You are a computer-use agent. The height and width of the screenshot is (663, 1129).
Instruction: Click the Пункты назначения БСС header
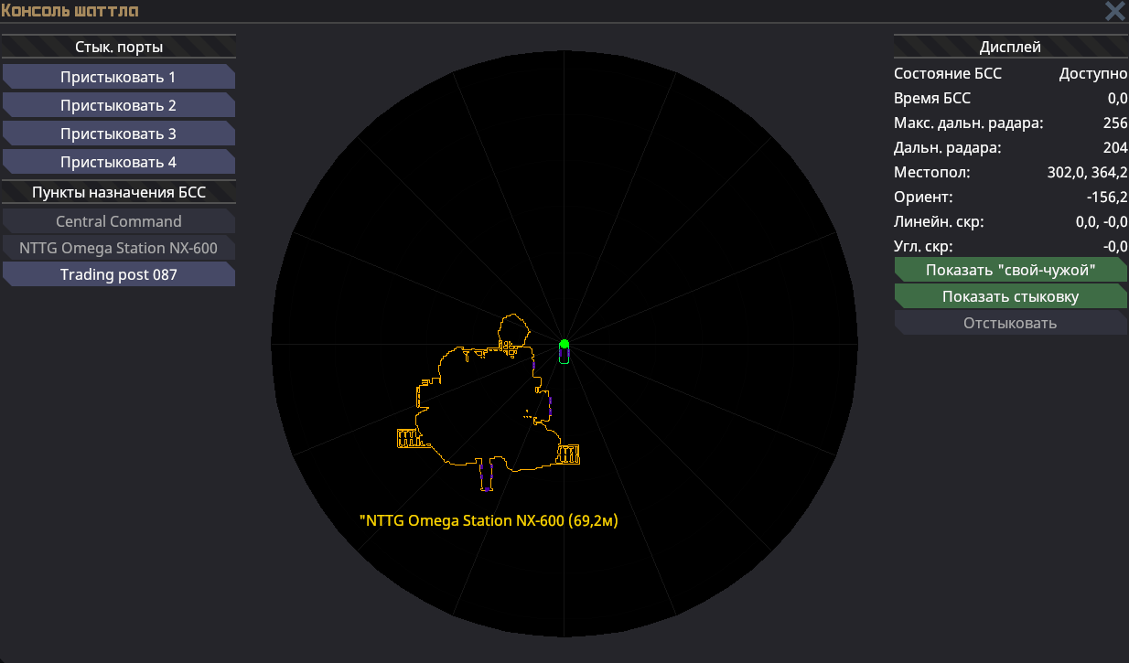(119, 192)
